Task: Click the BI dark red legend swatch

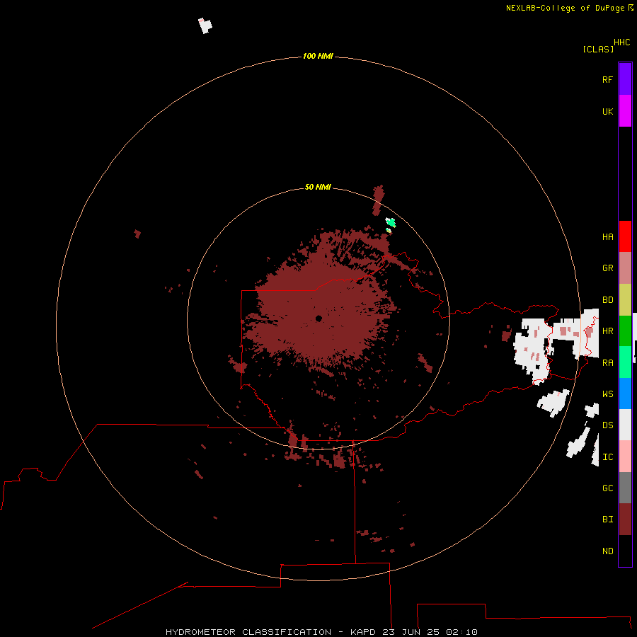Action: (x=625, y=520)
